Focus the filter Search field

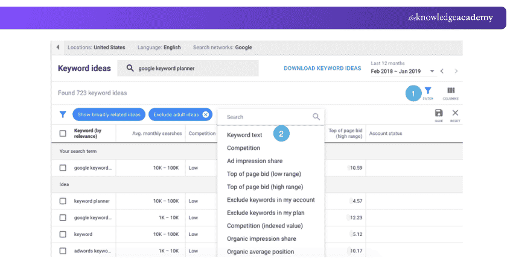pos(271,117)
